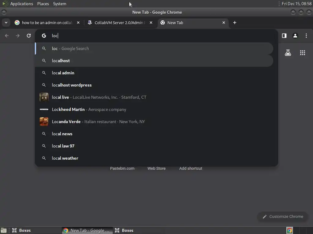Image resolution: width=313 pixels, height=234 pixels.
Task: Expand the tab search dropdown arrow
Action: (x=6, y=23)
